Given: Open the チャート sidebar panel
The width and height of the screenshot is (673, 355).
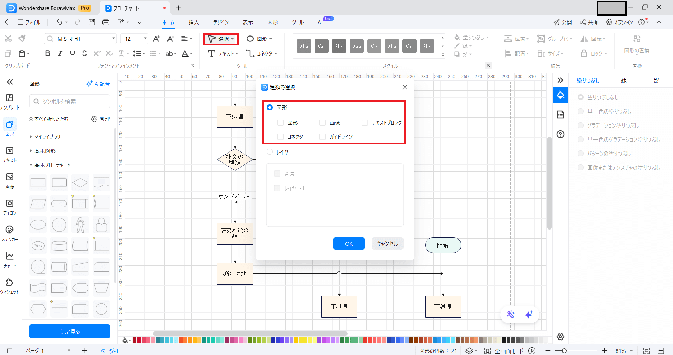Looking at the screenshot, I should pos(10,260).
